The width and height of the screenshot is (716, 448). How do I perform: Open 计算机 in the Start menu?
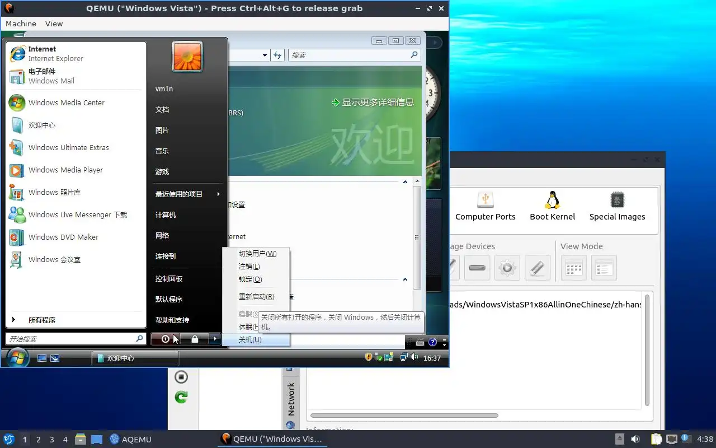[x=188, y=215]
